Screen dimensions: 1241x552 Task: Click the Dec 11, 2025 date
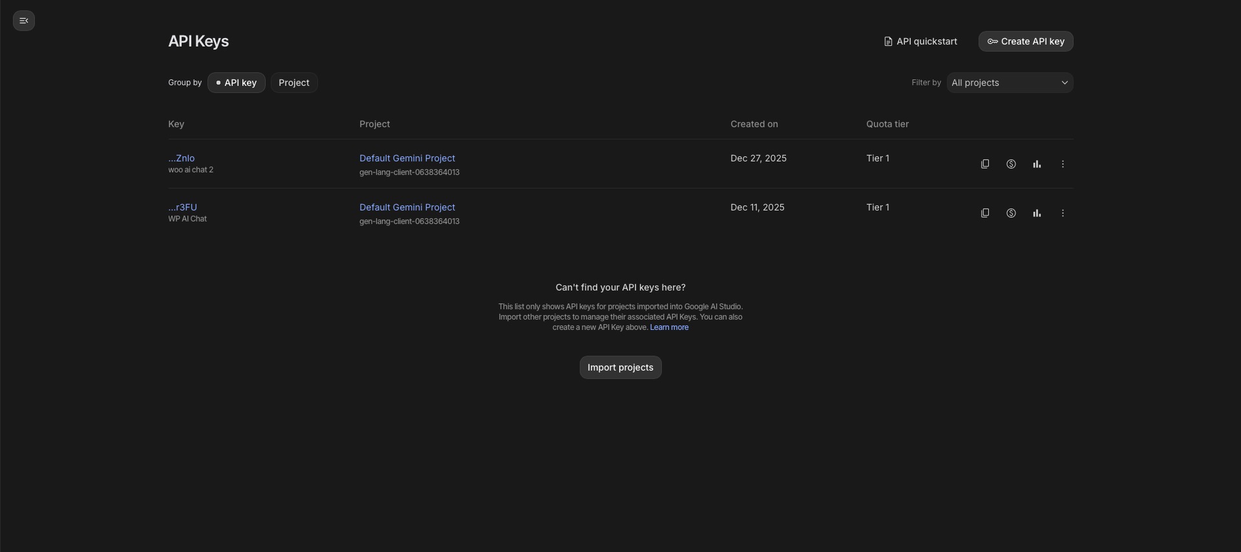[758, 207]
